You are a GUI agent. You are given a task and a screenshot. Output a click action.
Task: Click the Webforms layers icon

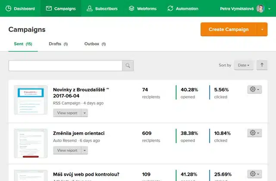point(131,9)
